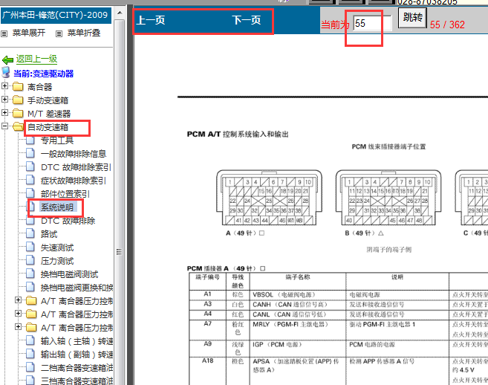Click the 菜单折叠 collapse-menu icon
The height and width of the screenshot is (385, 488).
[58, 33]
